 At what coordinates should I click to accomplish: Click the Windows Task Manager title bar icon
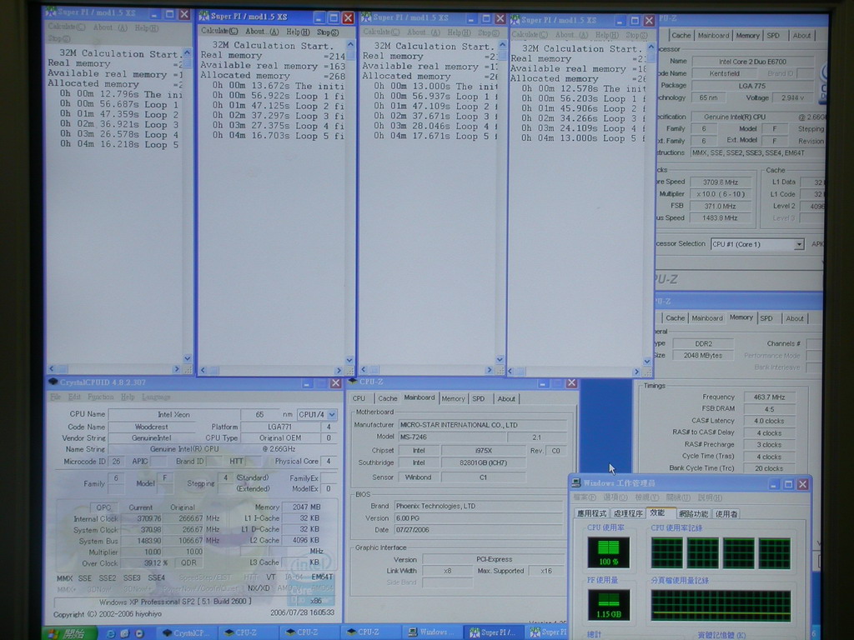[x=575, y=482]
